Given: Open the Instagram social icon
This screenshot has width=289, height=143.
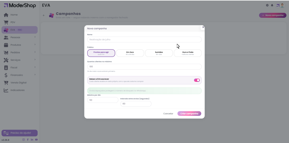Looking at the screenshot, I should (23, 140).
